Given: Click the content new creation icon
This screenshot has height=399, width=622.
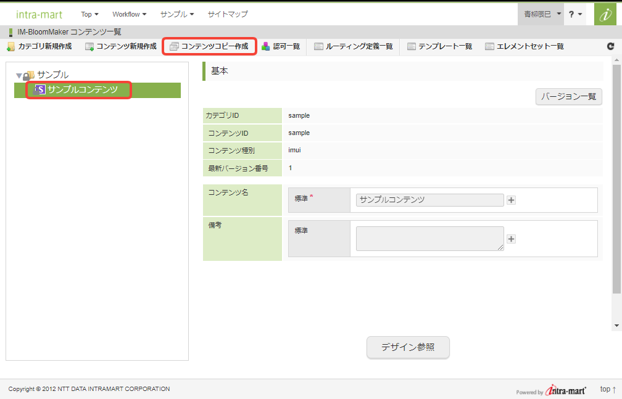Looking at the screenshot, I should 89,47.
